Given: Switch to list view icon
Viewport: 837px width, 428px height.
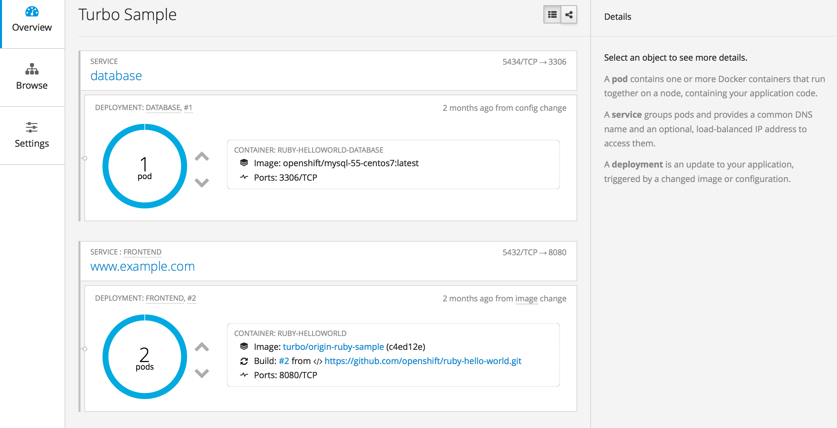Looking at the screenshot, I should pos(552,15).
